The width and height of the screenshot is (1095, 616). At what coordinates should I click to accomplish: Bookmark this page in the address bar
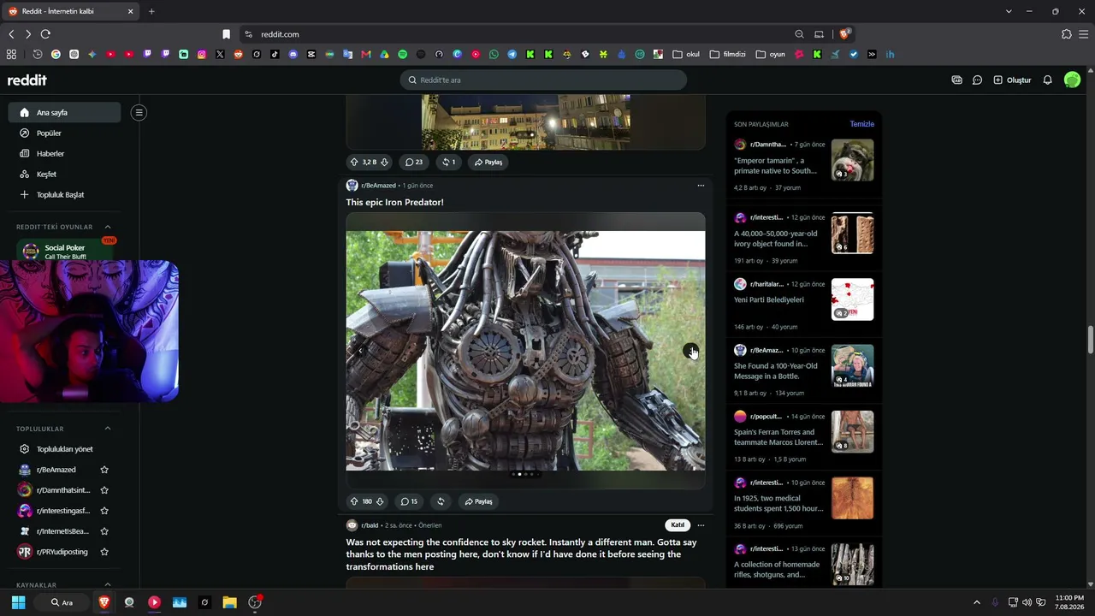coord(226,34)
